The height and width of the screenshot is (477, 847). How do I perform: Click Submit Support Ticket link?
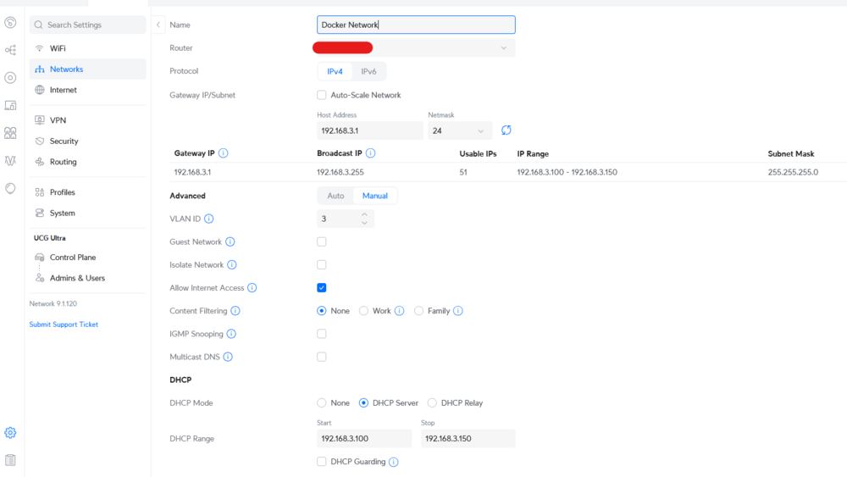tap(64, 324)
